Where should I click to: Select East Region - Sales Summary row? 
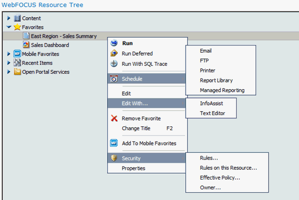pyautogui.click(x=150, y=36)
